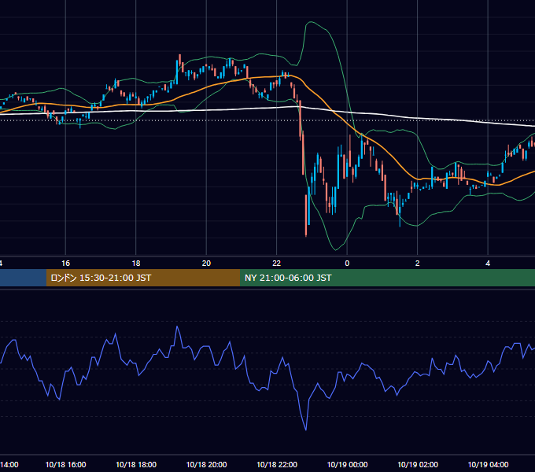Click the blue session bar before ロンドン

(23, 278)
